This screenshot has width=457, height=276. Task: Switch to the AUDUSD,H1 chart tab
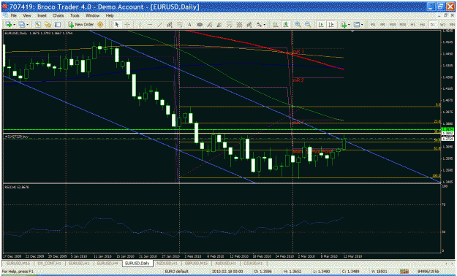coord(225,263)
